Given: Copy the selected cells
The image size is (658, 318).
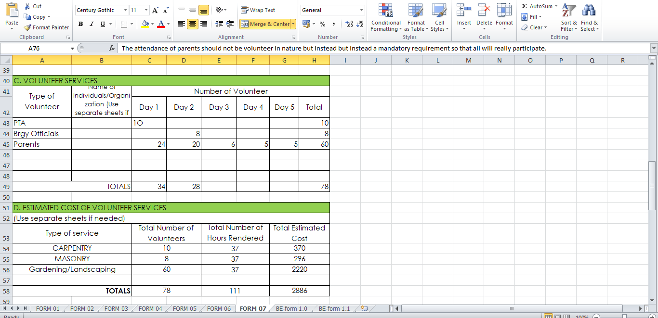Looking at the screenshot, I should (x=36, y=17).
